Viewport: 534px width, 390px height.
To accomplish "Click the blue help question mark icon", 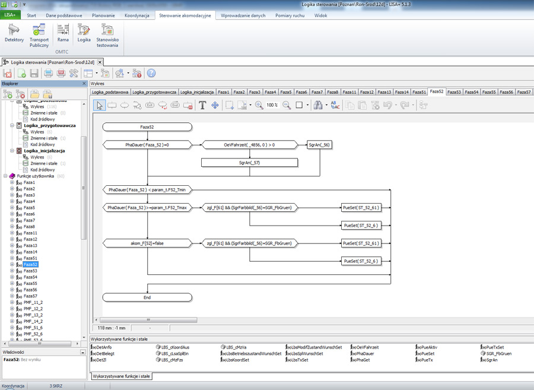I will pos(151,74).
